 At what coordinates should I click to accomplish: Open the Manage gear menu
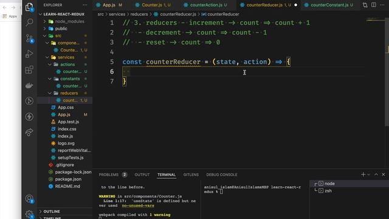[29, 214]
